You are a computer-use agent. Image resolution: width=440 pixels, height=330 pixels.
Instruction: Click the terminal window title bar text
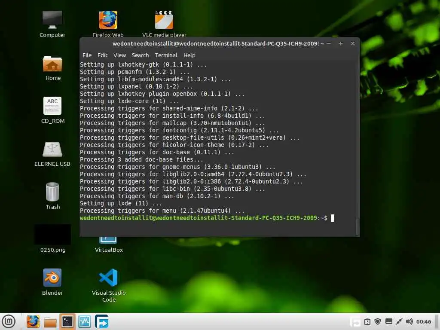(218, 43)
